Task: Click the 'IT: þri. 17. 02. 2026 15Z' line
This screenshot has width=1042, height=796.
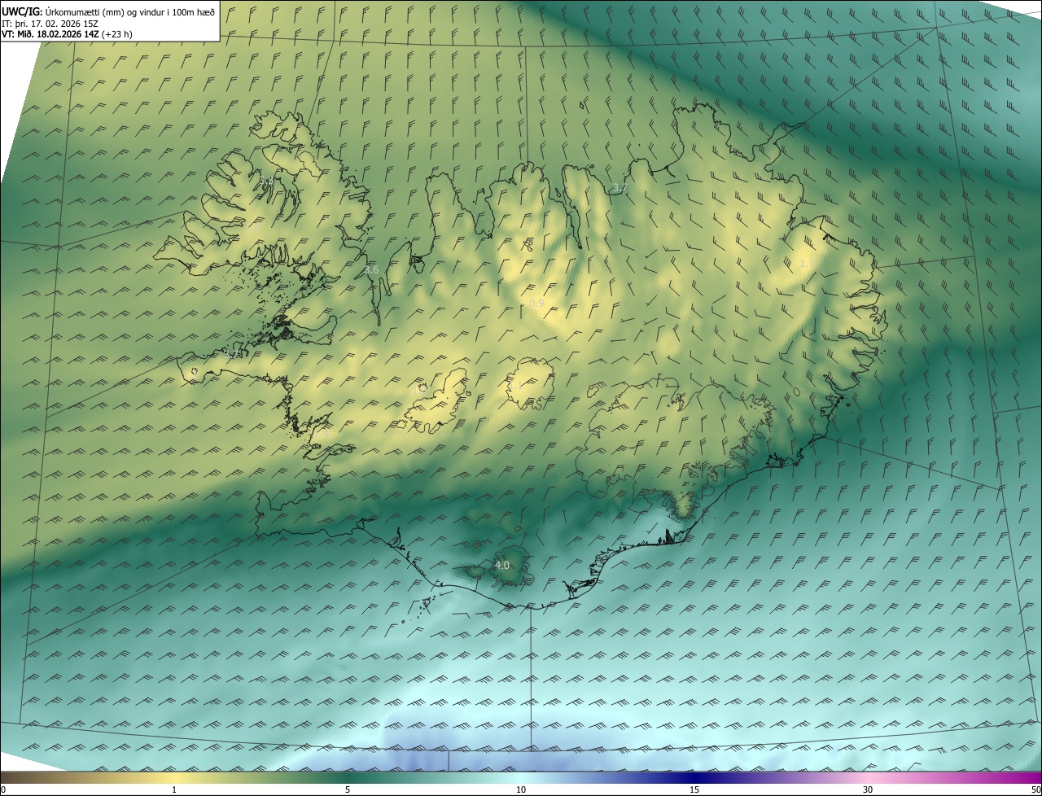Action: click(x=50, y=24)
